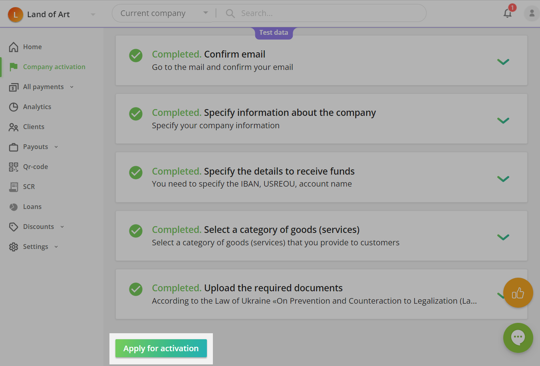Go to Clients in the sidebar
Screen dimensions: 540x366
coord(34,127)
